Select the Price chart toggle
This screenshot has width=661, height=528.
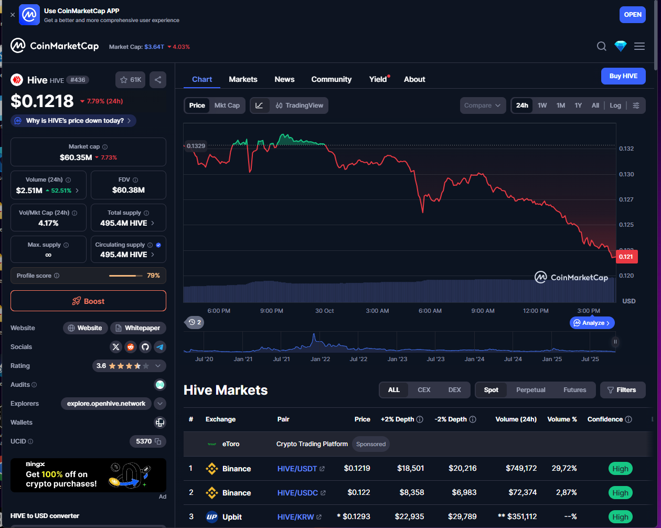(197, 105)
